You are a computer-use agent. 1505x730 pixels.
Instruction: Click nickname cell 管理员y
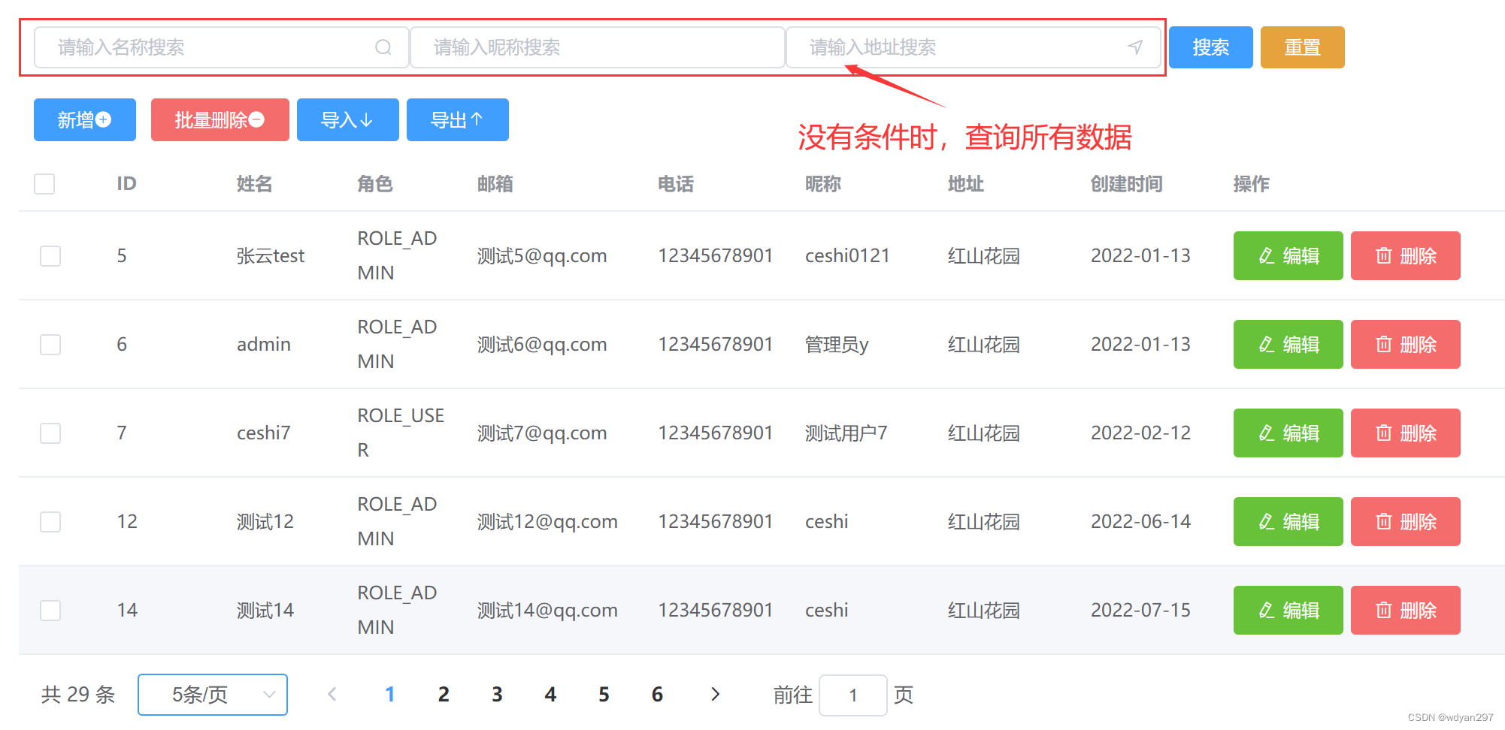(837, 345)
